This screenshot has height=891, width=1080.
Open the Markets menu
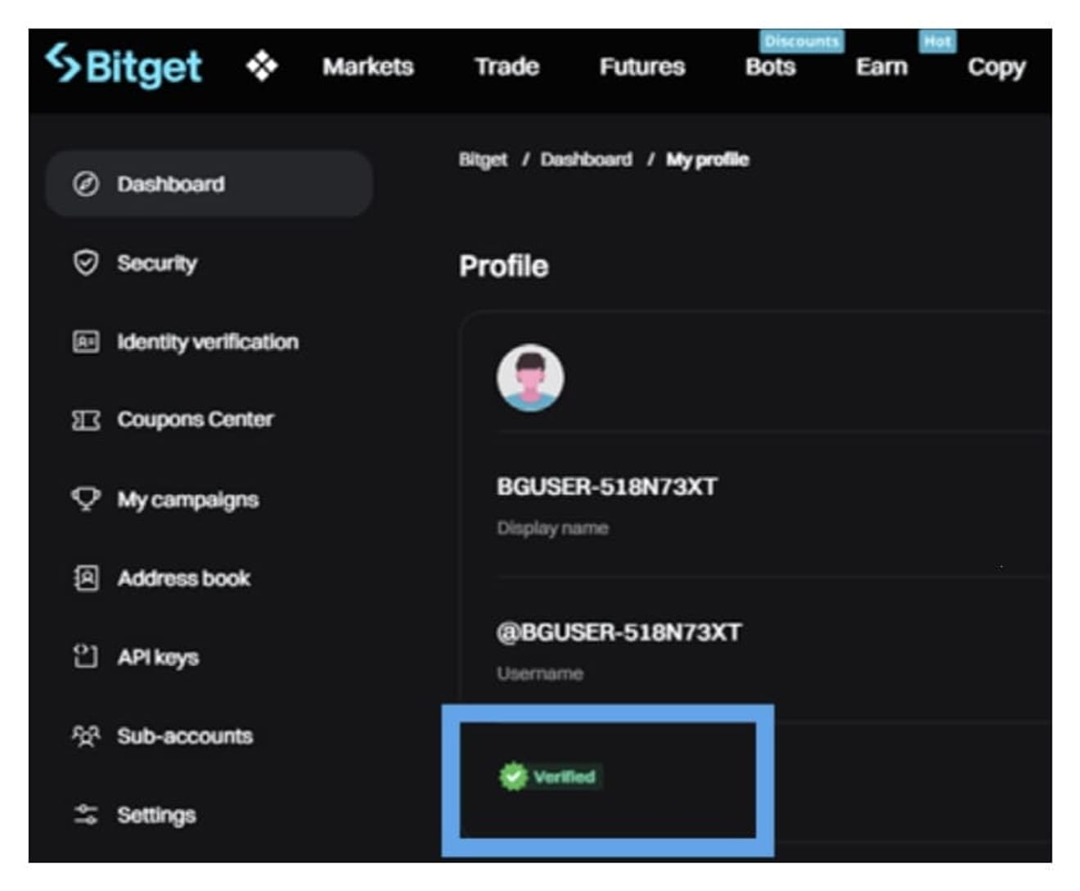pyautogui.click(x=368, y=66)
